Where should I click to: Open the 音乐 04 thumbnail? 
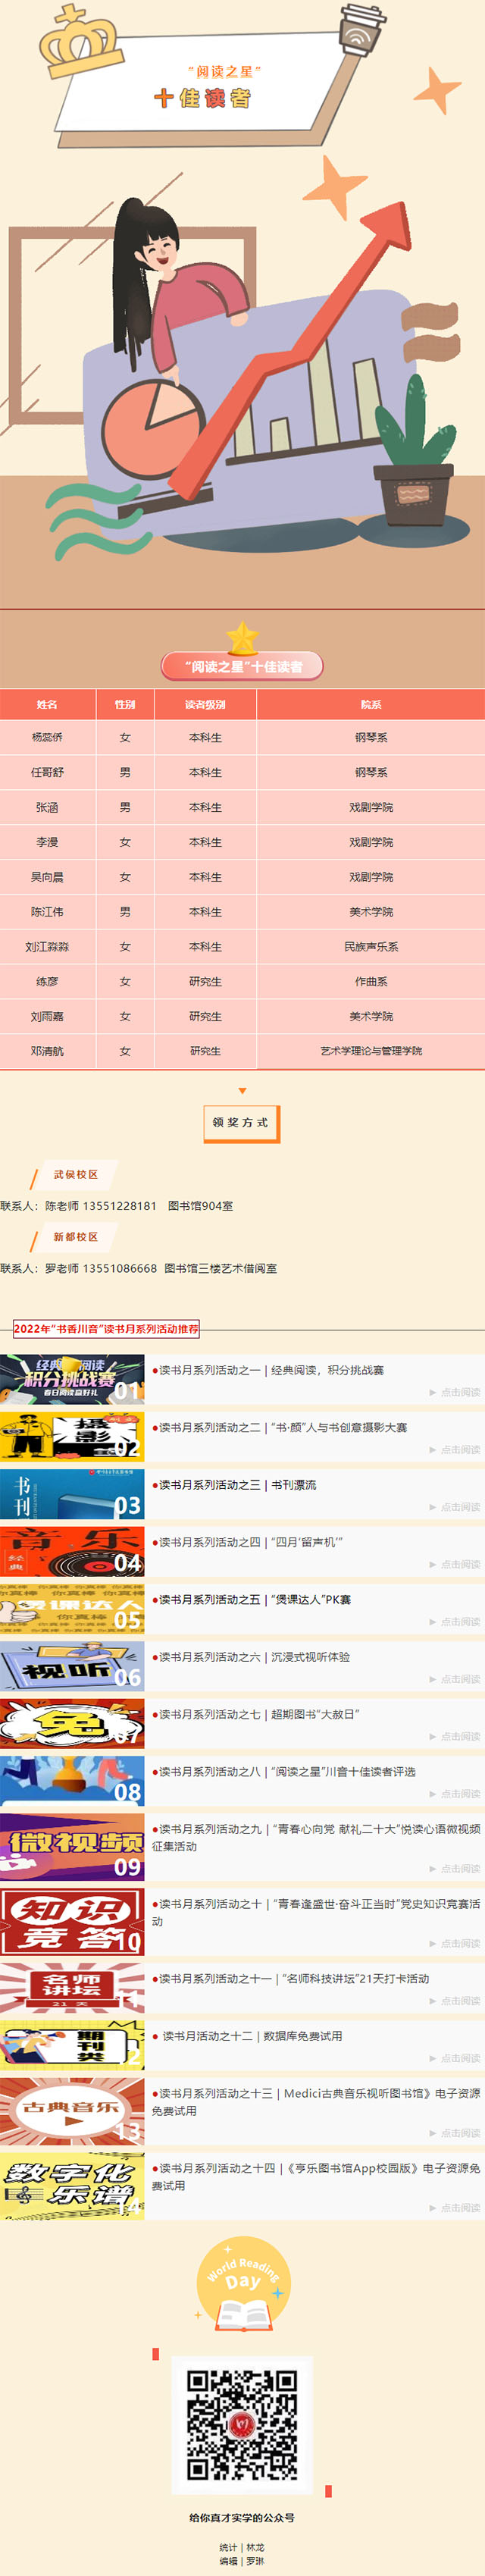tap(72, 1551)
